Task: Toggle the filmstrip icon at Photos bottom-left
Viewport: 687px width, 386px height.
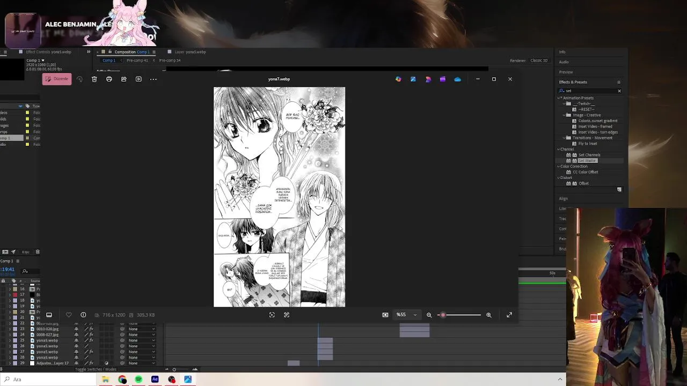Action: pos(49,315)
